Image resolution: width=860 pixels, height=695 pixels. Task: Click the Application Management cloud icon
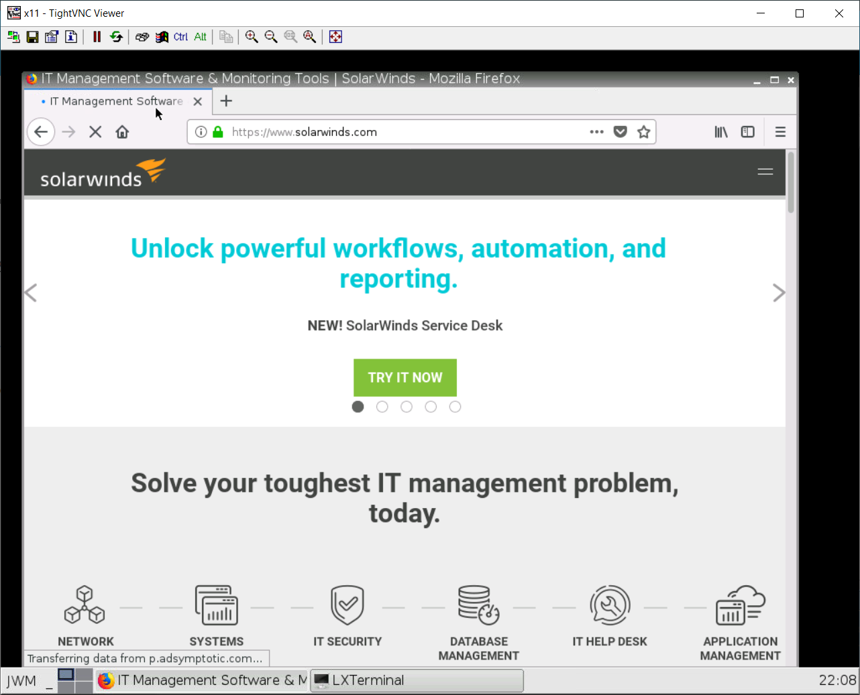coord(741,605)
